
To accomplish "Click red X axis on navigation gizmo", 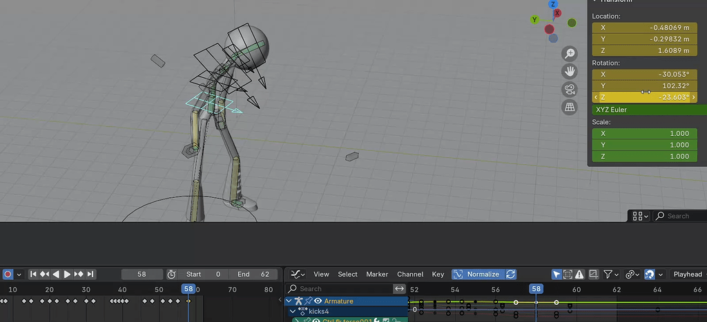I will click(557, 13).
